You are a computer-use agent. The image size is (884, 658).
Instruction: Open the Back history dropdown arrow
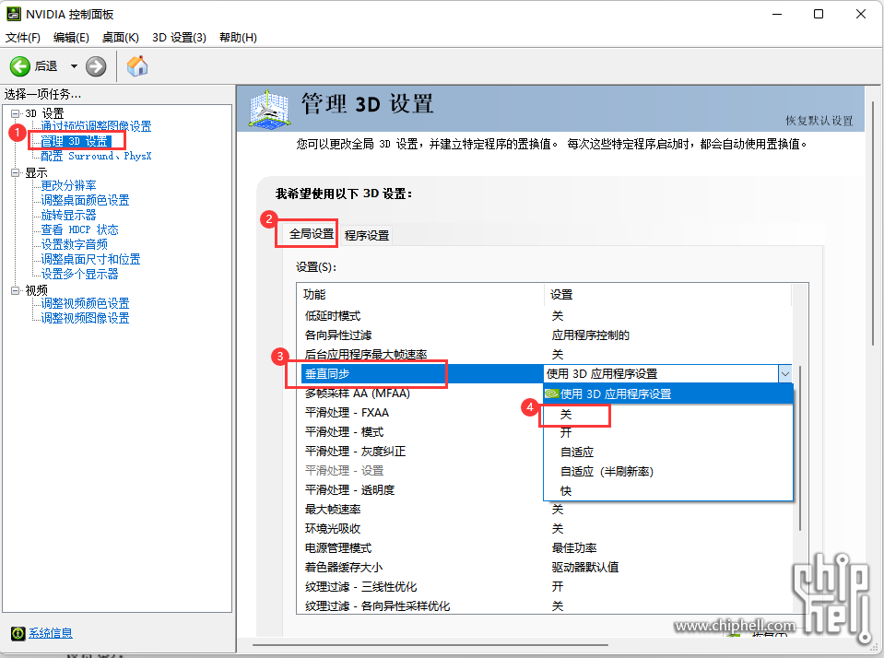[x=74, y=66]
